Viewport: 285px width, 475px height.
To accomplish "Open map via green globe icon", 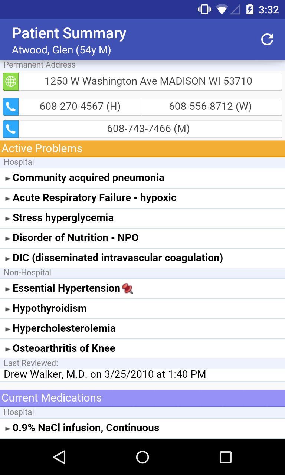I will pos(11,82).
